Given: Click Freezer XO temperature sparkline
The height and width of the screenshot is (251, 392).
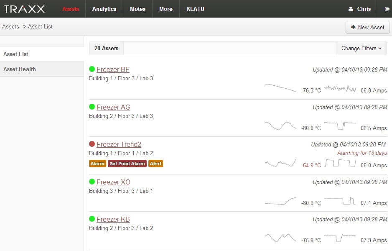Looking at the screenshot, I should pos(280,201).
